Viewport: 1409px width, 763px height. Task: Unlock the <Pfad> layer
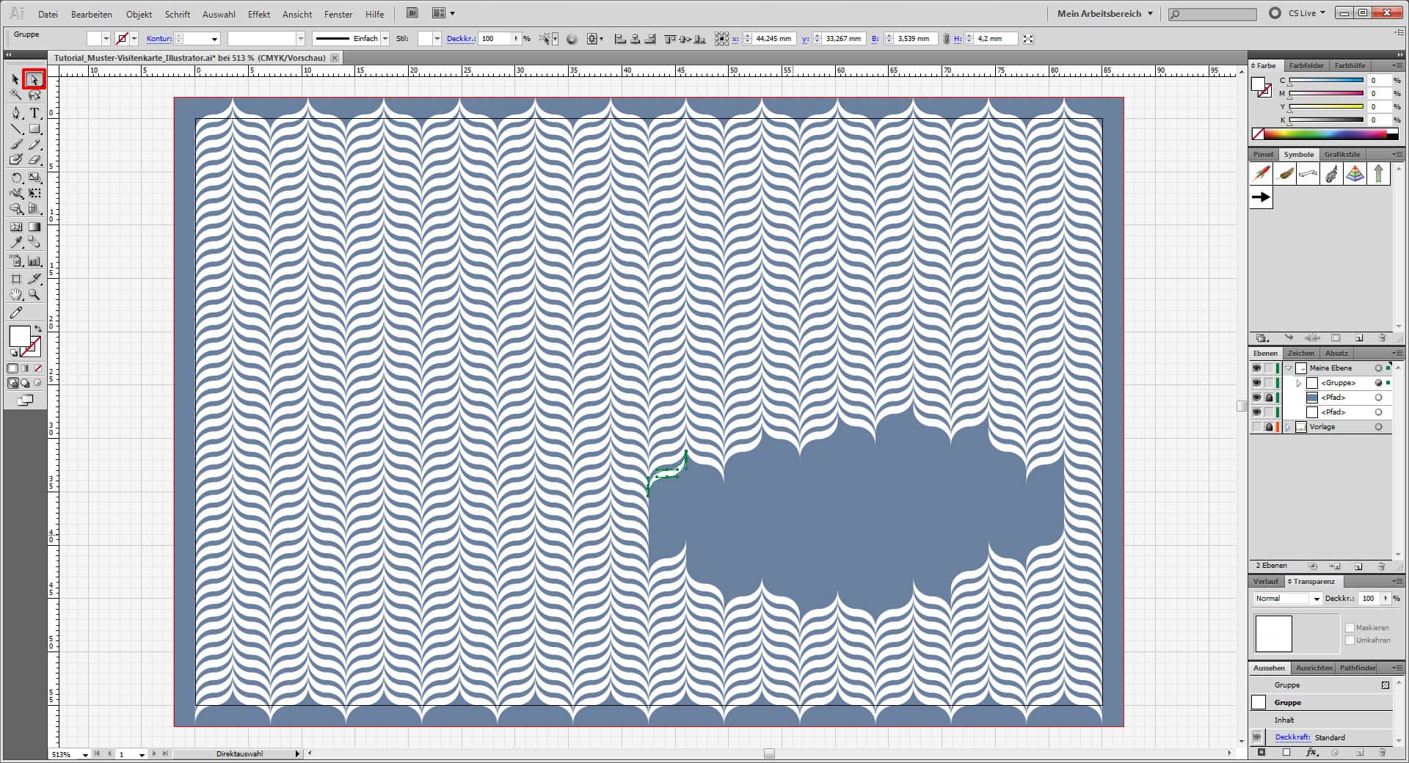pyautogui.click(x=1268, y=397)
